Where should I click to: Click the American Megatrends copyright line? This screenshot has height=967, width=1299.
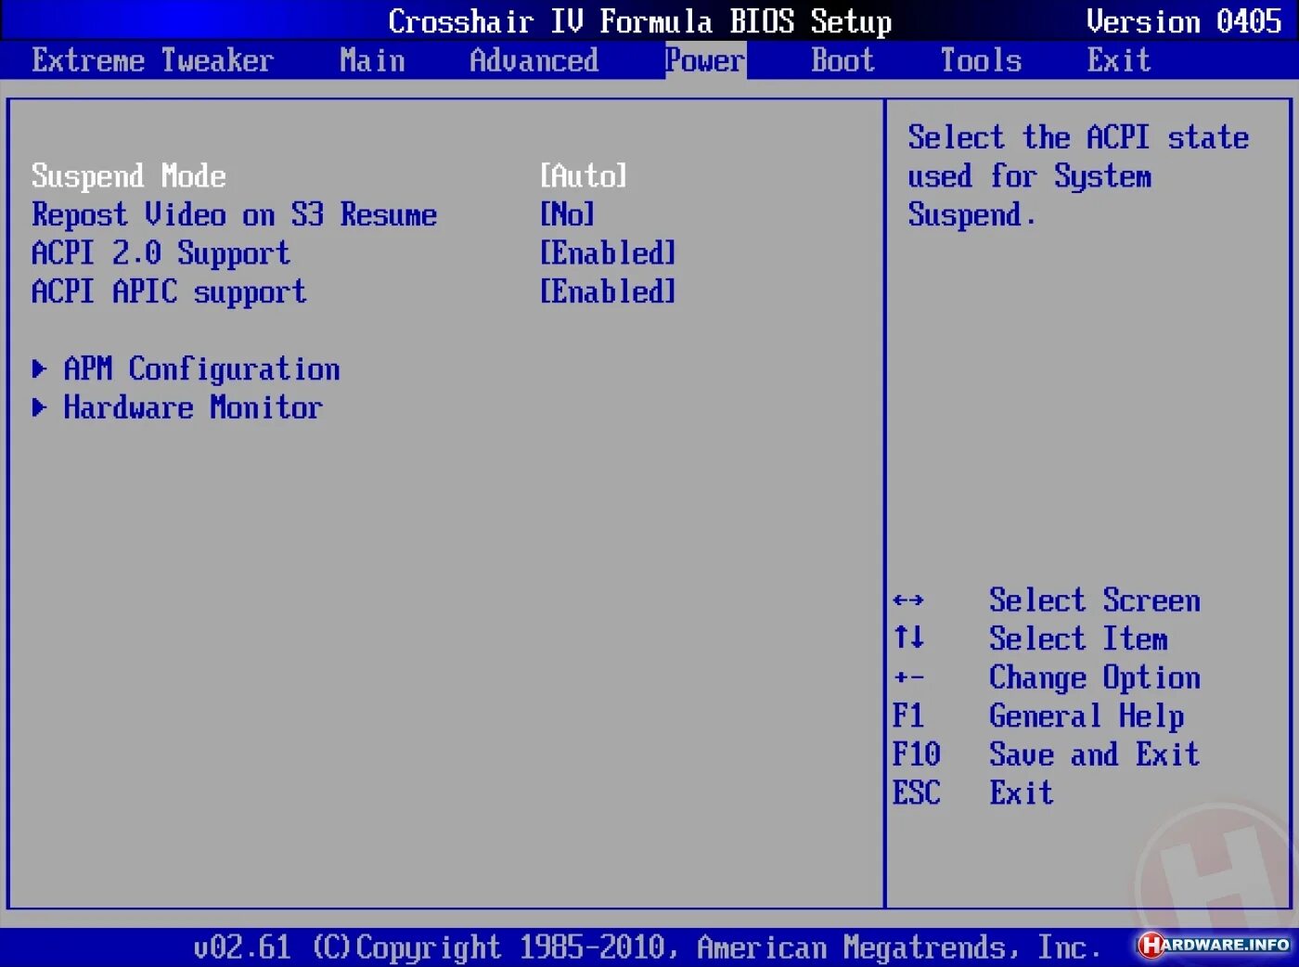648,948
